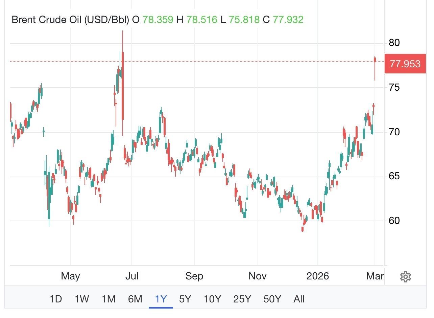Viewport: 434px width, 318px height.
Task: View the 10Y price history
Action: point(212,299)
